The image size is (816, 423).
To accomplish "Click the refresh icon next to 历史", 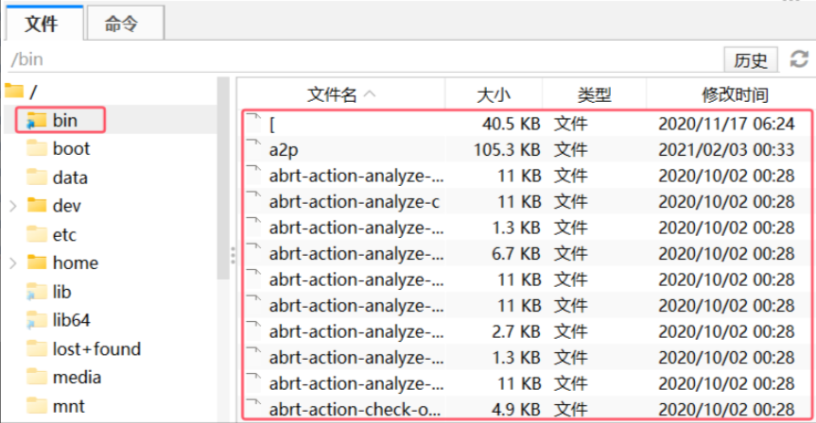I will [798, 60].
